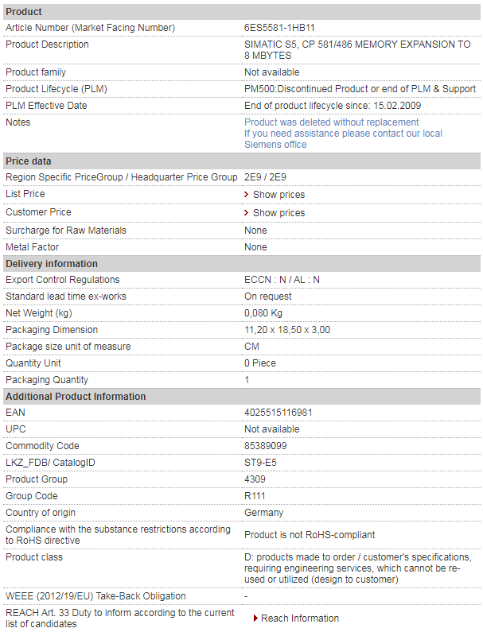Click article number 6ES5581-1HB11

click(279, 28)
